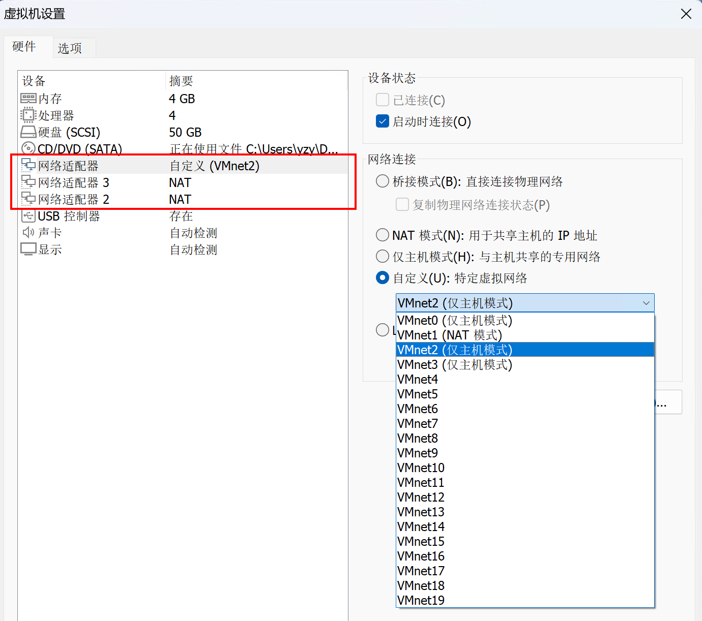The width and height of the screenshot is (702, 621).
Task: Select the CD/DVD (SATA) device row
Action: (183, 149)
